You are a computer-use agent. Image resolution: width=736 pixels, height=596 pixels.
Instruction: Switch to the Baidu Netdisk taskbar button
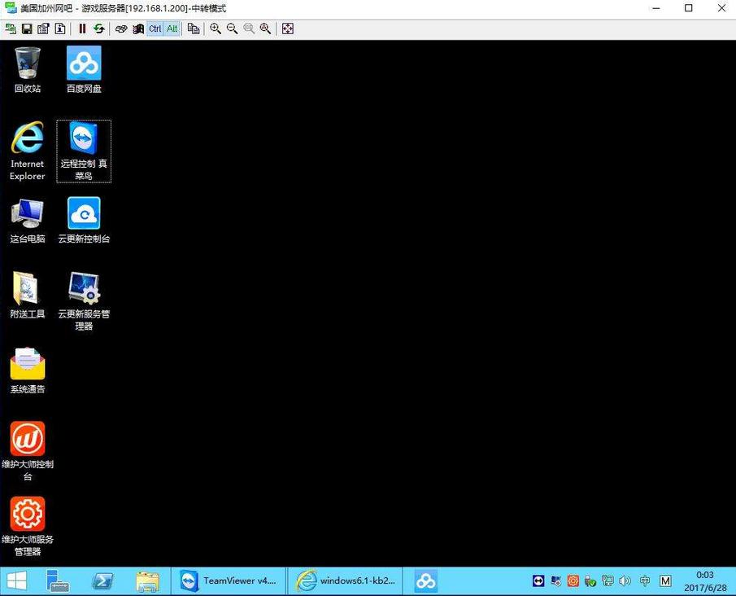(x=425, y=581)
